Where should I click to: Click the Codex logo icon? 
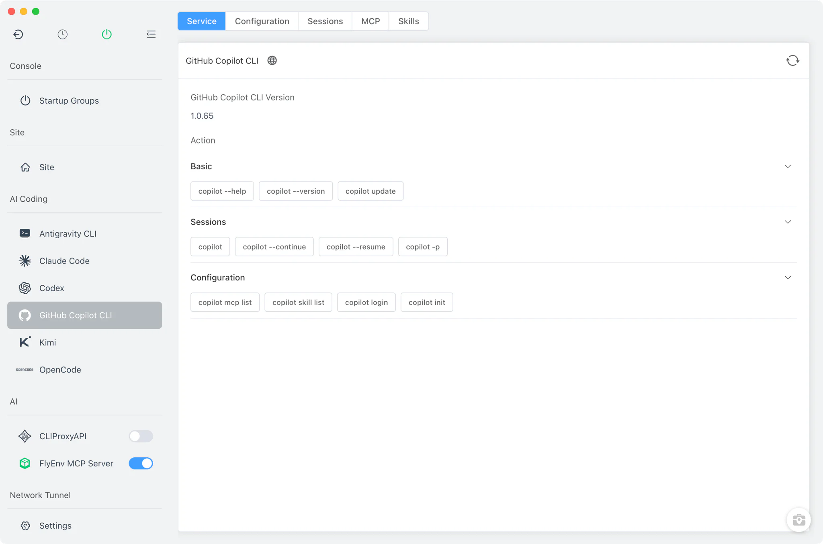click(x=25, y=288)
